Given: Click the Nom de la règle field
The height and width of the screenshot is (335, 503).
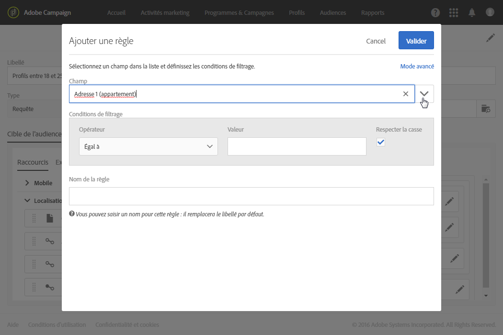Looking at the screenshot, I should click(x=251, y=196).
